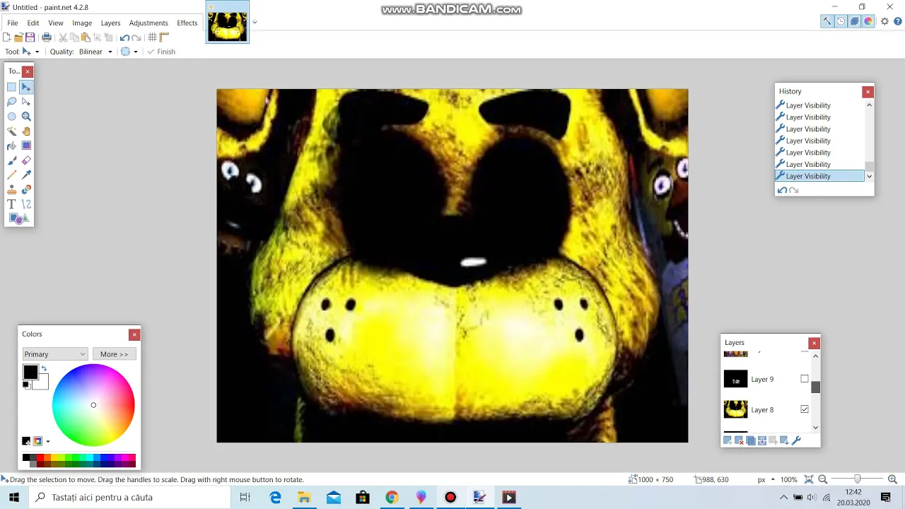This screenshot has height=509, width=905.
Task: Select the Ellipse Select tool
Action: coord(11,117)
